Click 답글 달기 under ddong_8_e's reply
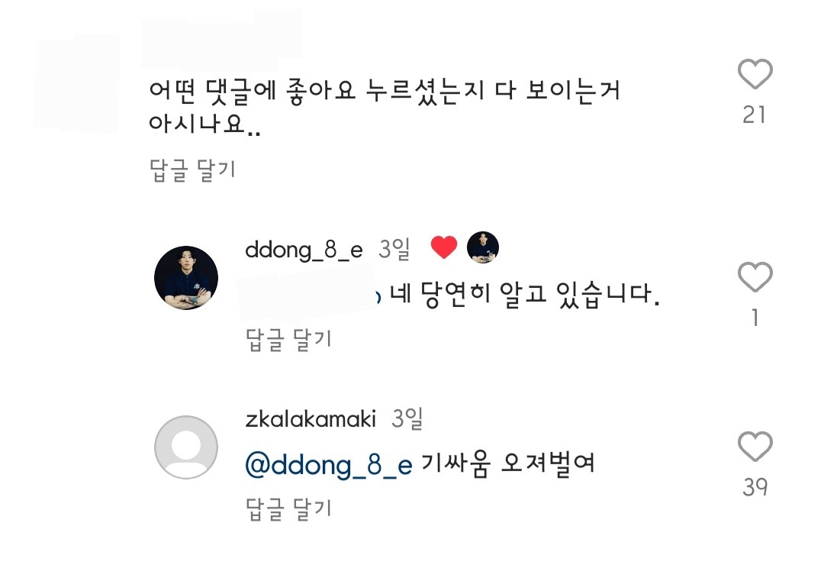 (288, 339)
